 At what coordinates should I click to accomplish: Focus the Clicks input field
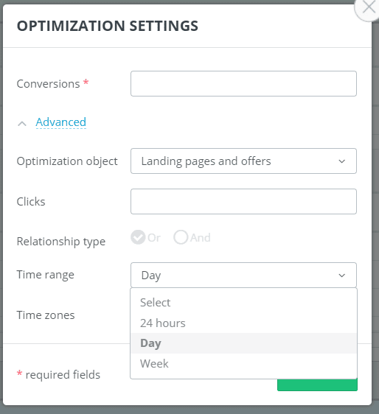(x=243, y=201)
